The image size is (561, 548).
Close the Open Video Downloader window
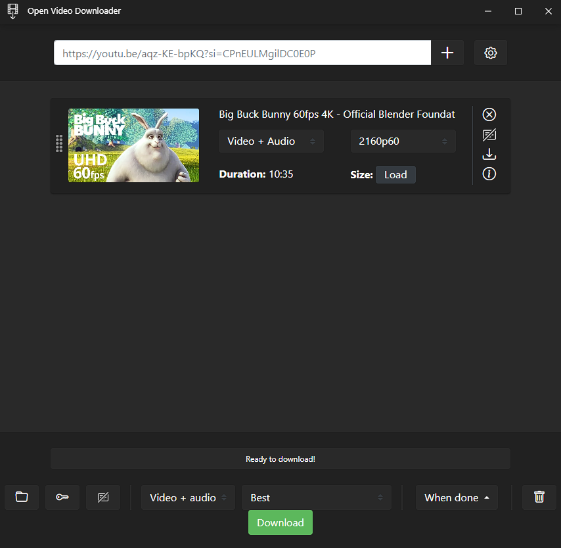[548, 11]
